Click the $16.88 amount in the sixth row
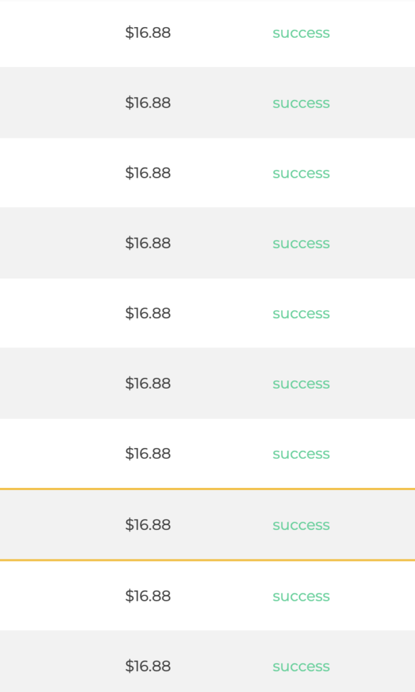This screenshot has height=692, width=415. 148,384
